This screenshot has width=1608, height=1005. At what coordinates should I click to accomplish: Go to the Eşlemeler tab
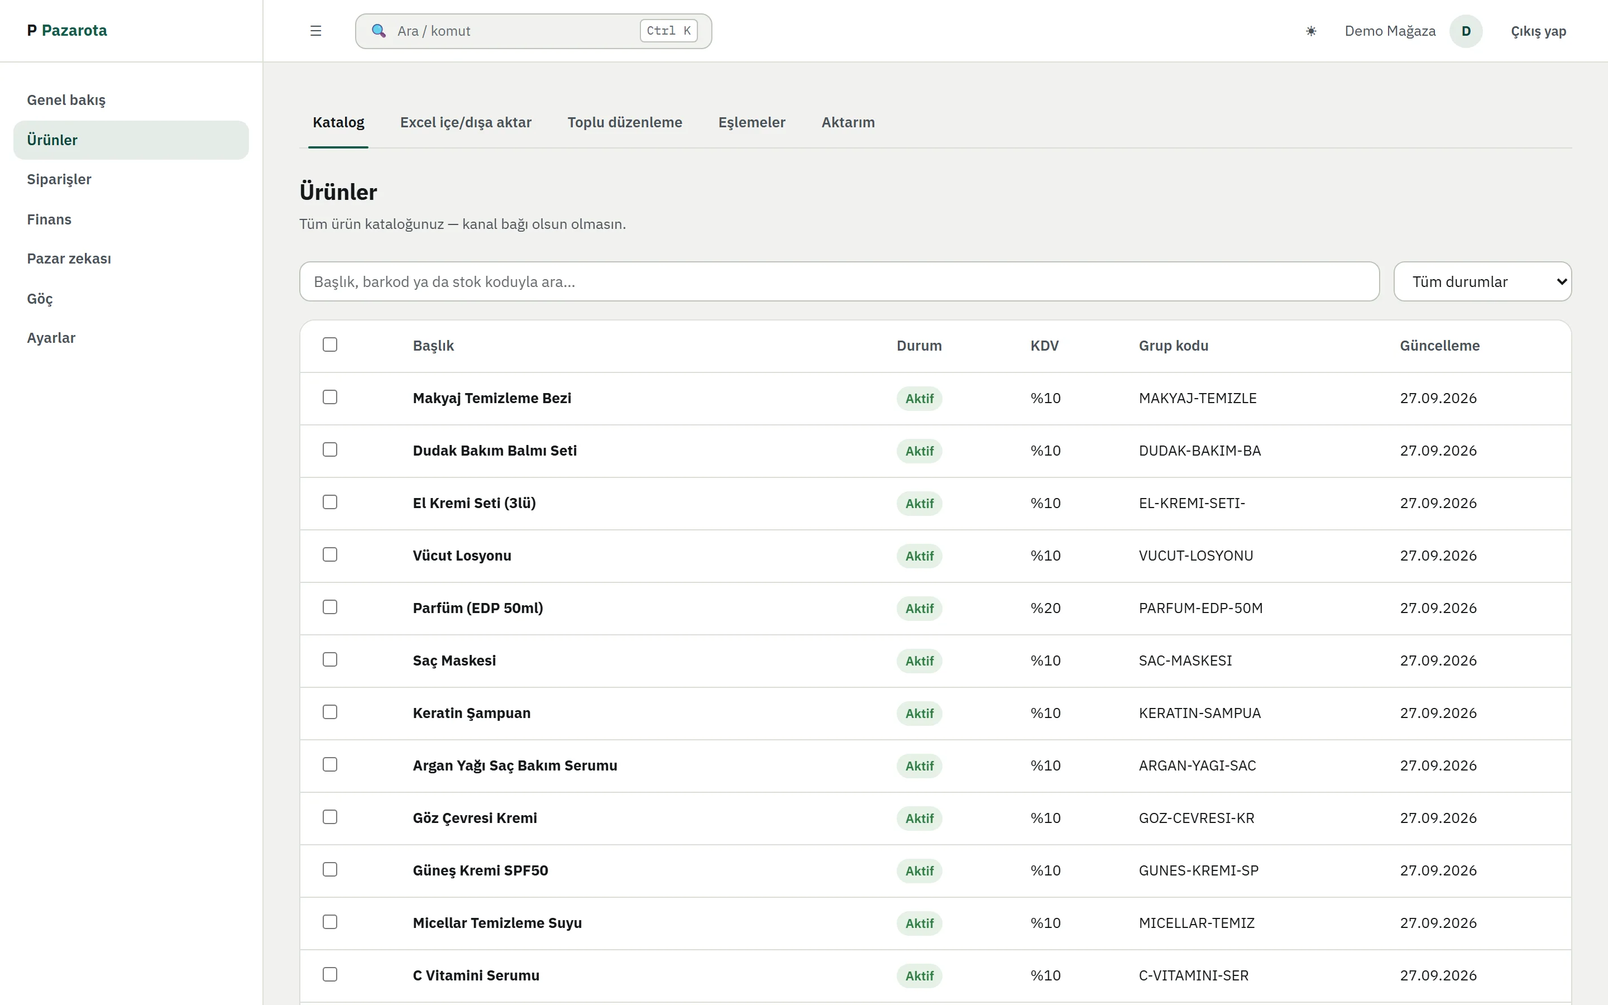[752, 122]
